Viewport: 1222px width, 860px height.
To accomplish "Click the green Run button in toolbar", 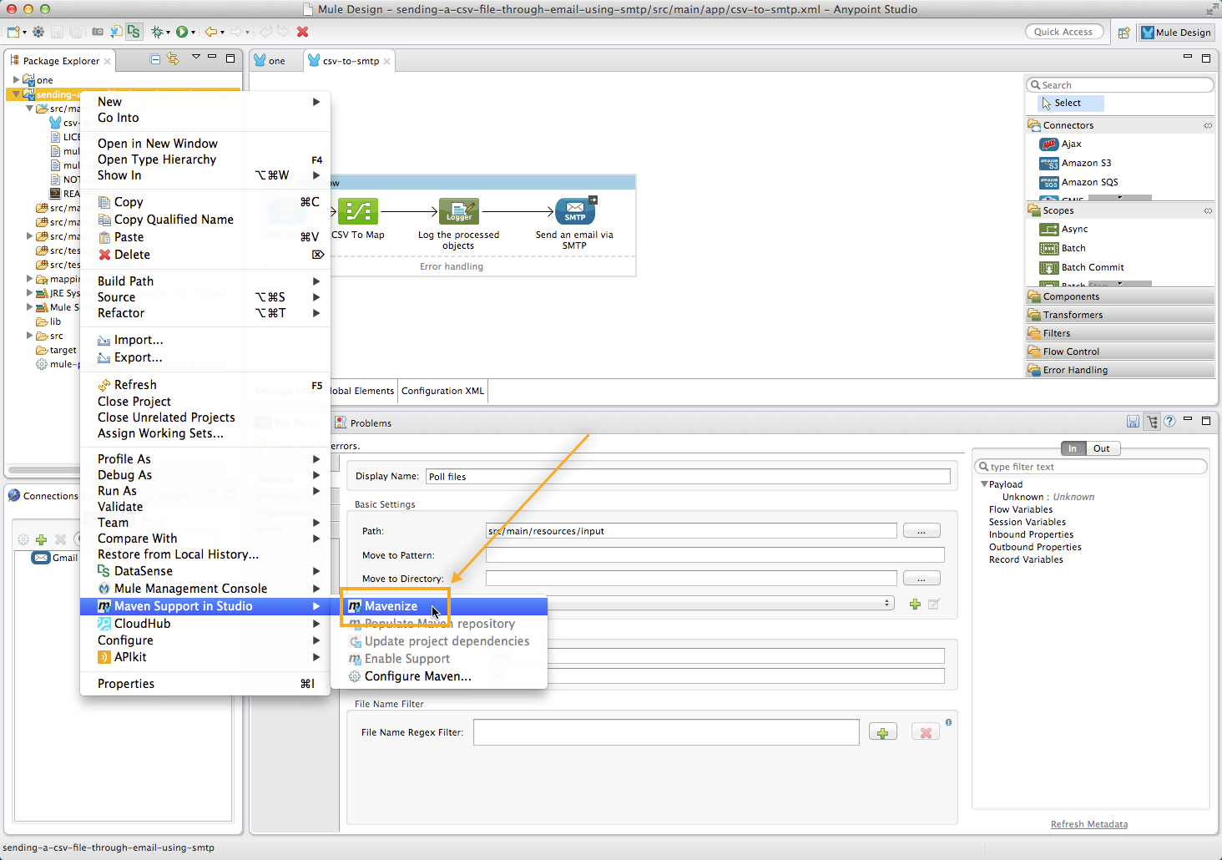I will click(181, 32).
